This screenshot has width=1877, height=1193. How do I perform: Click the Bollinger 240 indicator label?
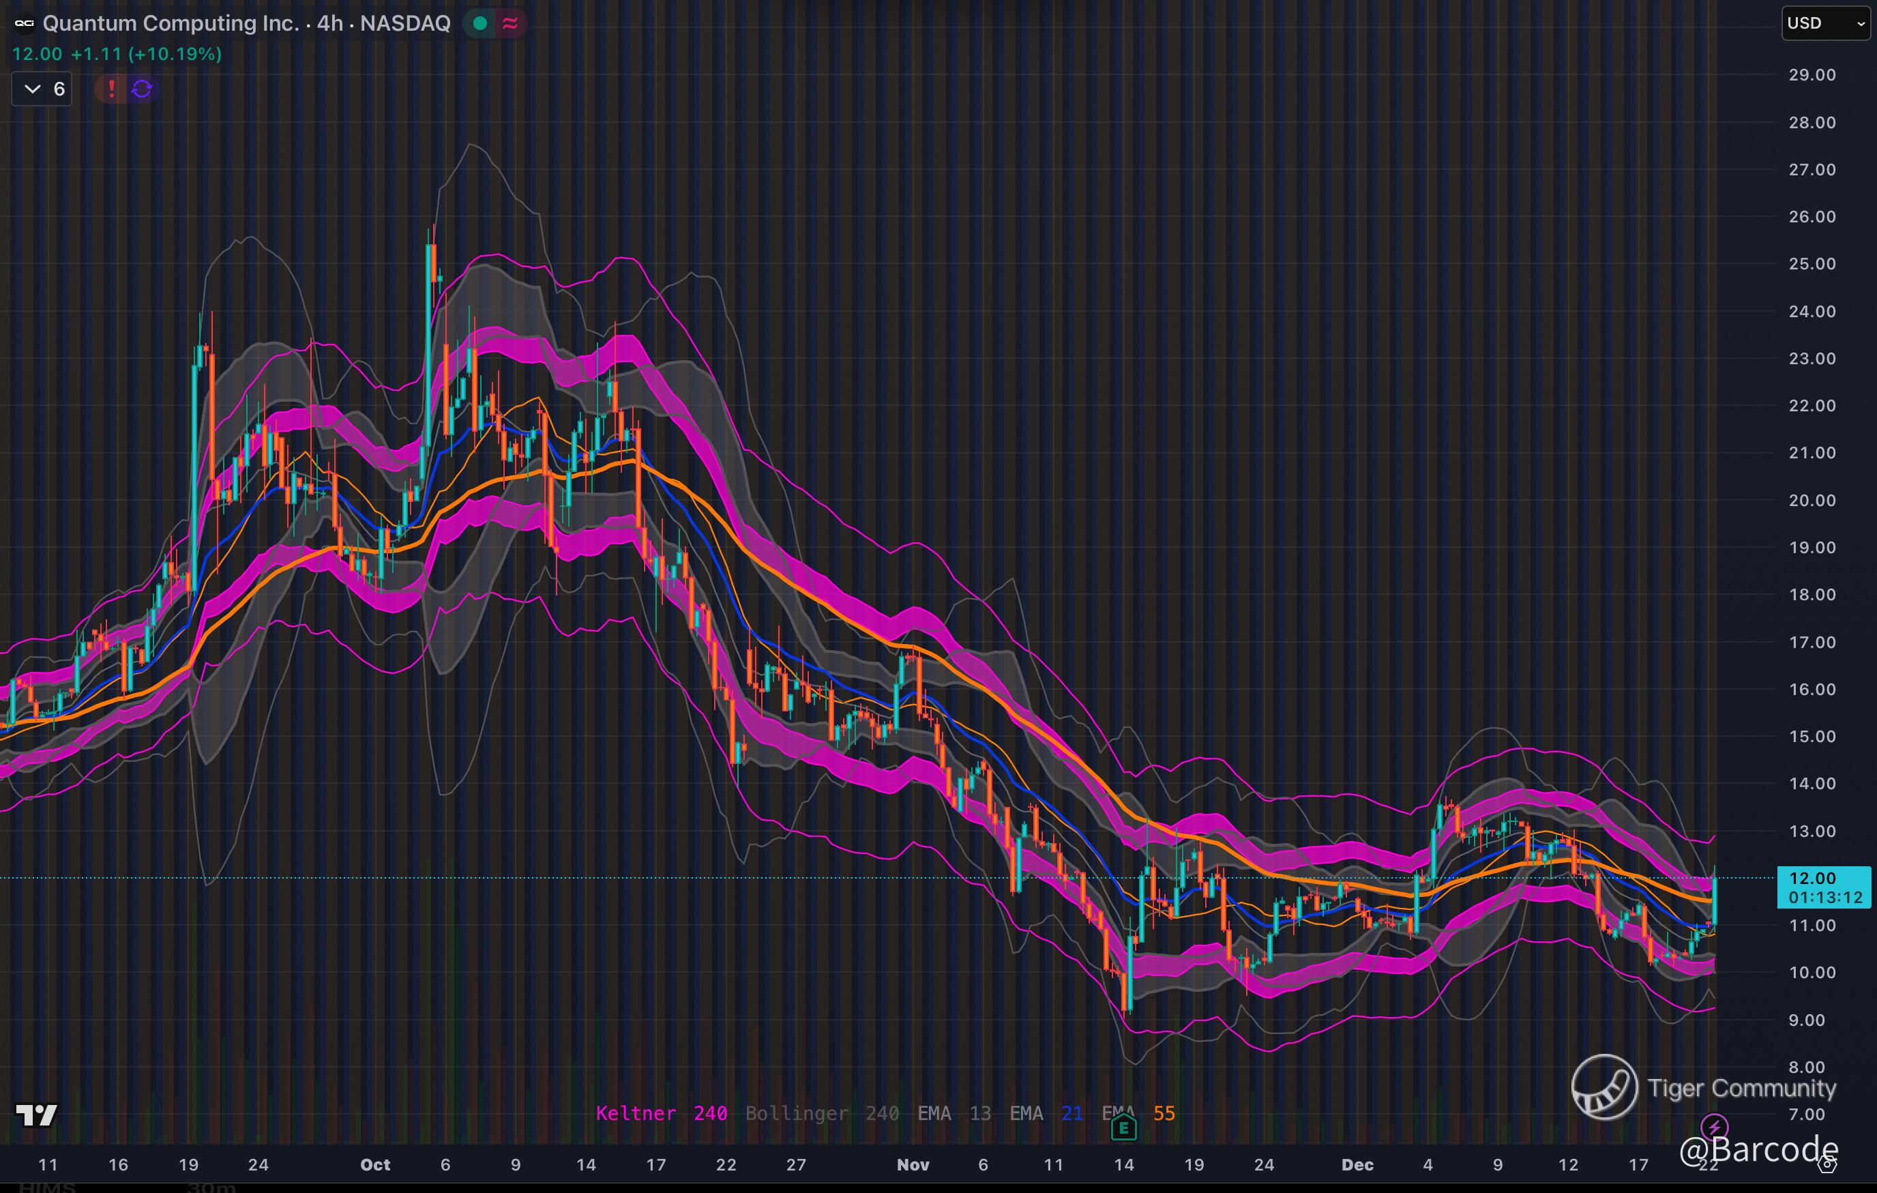point(822,1113)
